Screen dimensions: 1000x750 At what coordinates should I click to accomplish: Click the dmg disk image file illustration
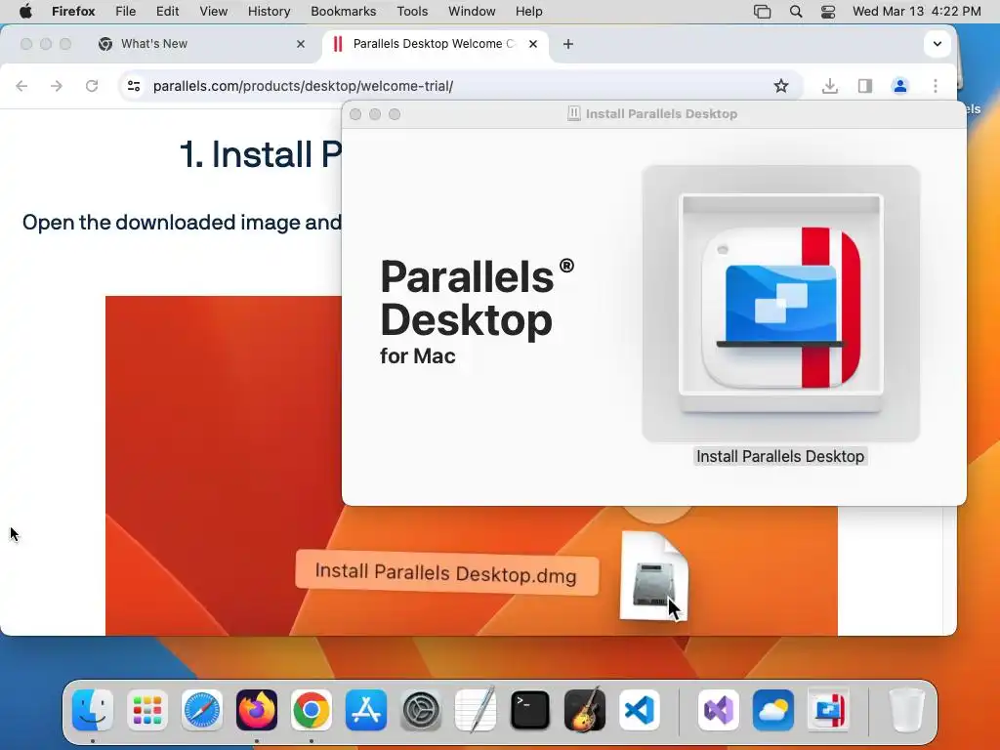653,576
